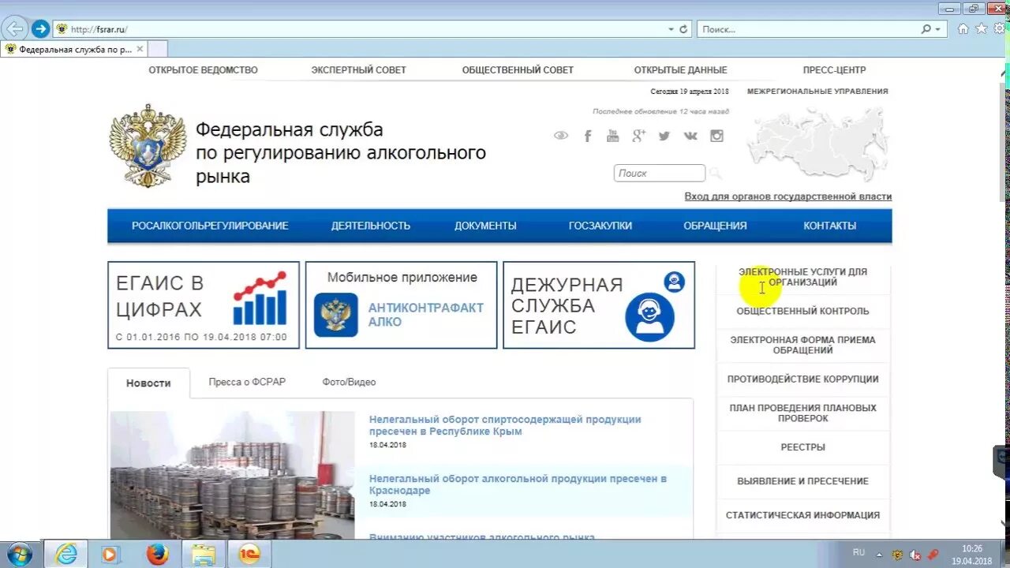Open 'Пресс-центр' top menu link

pyautogui.click(x=834, y=70)
